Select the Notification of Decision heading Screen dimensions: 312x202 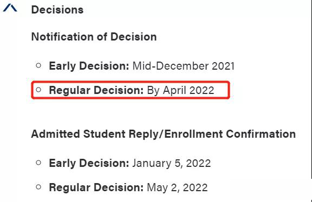[94, 37]
